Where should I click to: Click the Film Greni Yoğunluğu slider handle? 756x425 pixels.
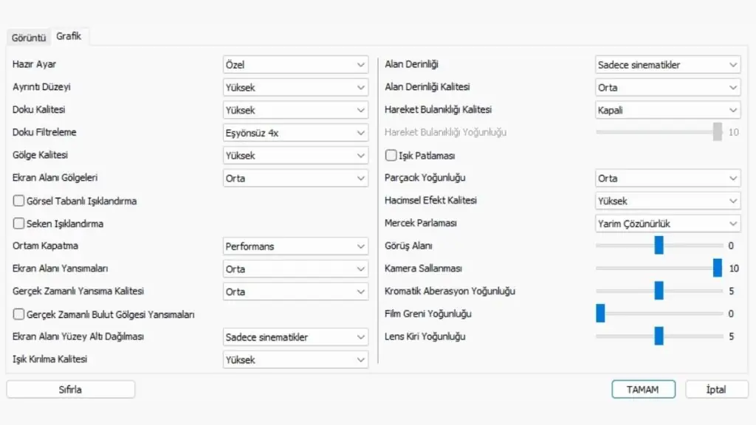click(x=600, y=313)
